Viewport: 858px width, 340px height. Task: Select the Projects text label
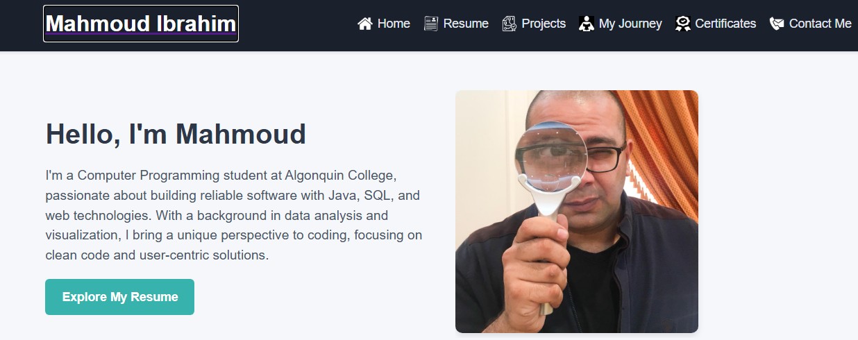tap(544, 24)
